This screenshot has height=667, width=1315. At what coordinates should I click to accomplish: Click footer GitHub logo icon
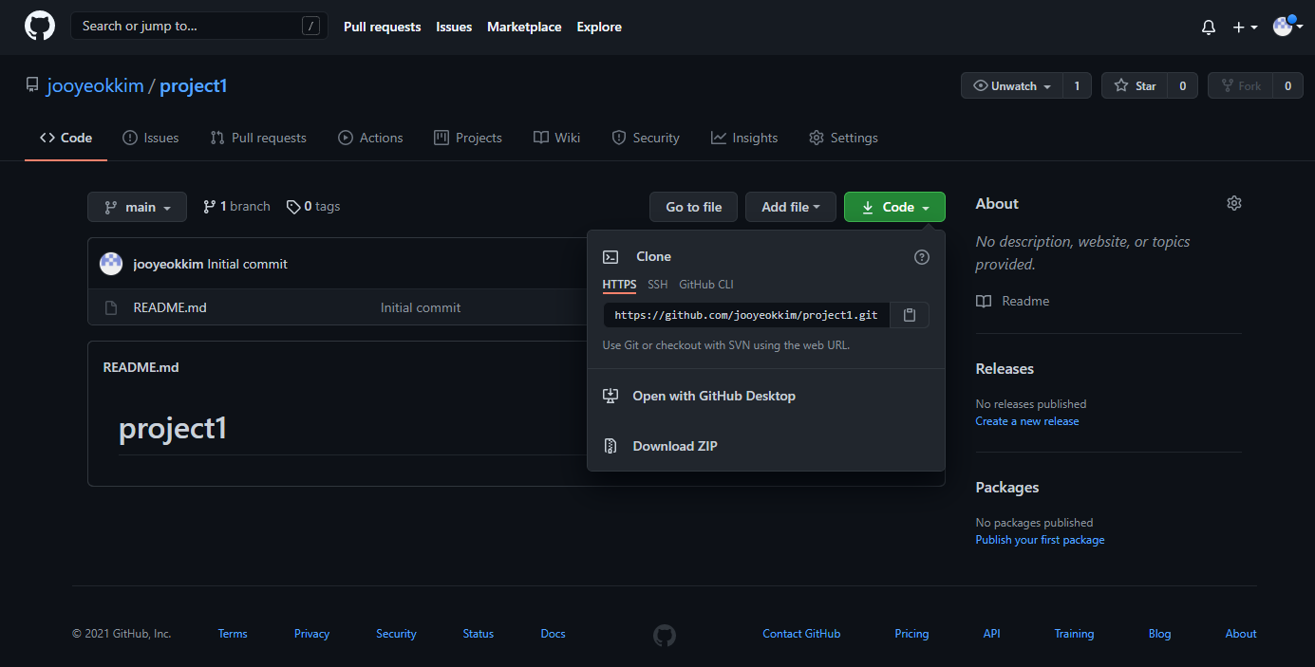(x=665, y=635)
